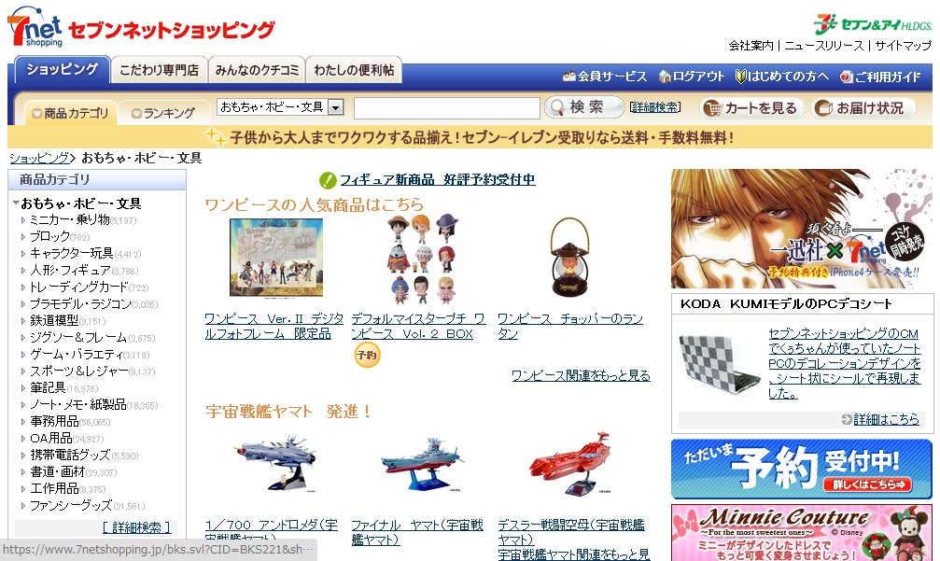Click sidebar [詳細検索] link

(x=136, y=527)
